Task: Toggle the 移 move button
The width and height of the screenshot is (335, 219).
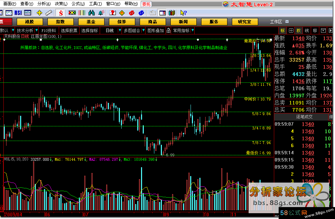Action: (x=315, y=30)
